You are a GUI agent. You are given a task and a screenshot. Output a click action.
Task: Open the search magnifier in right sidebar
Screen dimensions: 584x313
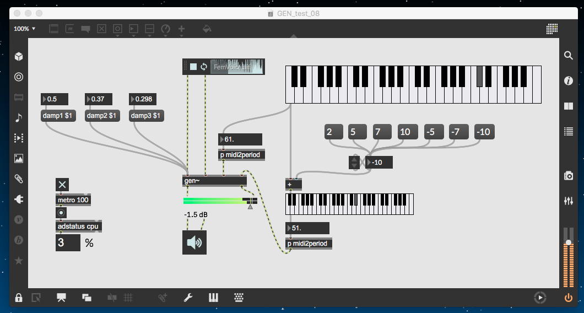[x=569, y=55]
